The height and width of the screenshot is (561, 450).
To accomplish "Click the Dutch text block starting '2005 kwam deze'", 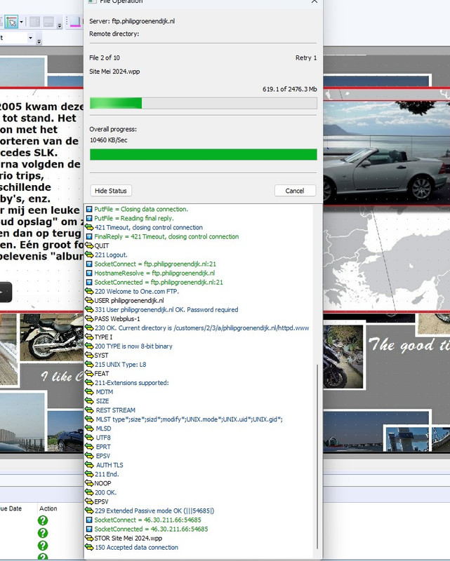I will 41,181.
